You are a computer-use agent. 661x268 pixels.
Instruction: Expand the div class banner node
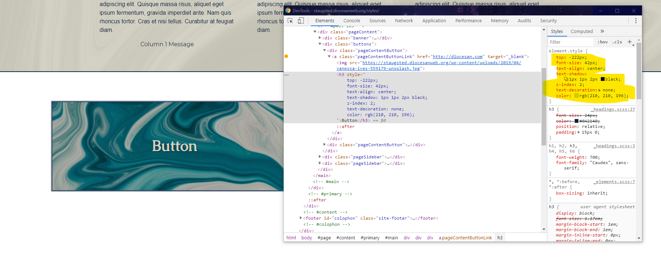pos(320,38)
